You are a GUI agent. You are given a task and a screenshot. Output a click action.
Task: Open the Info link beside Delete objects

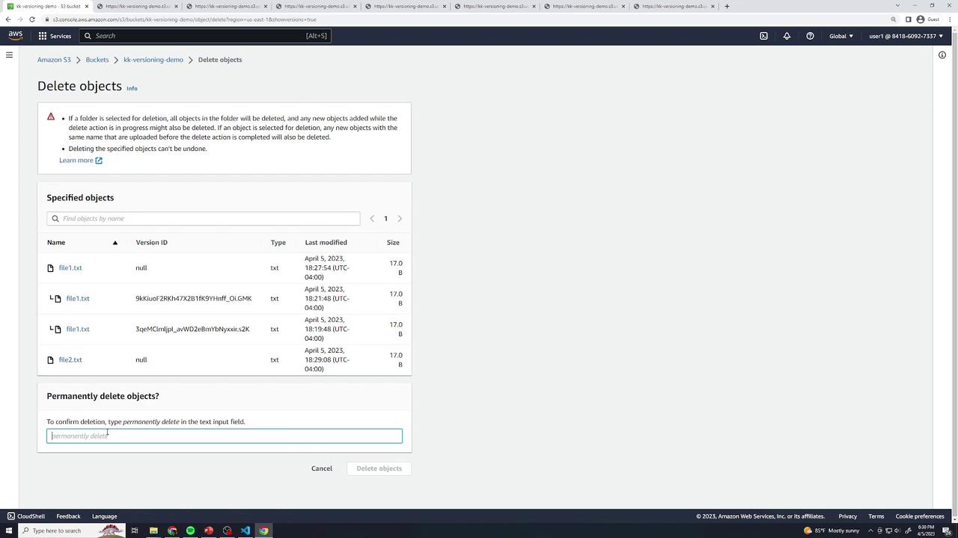point(132,88)
